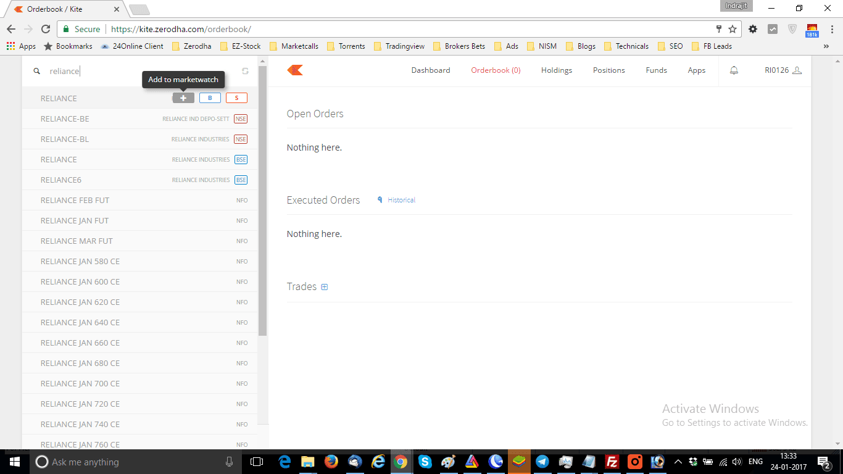
Task: Click the Kite logo in the top navigation
Action: [295, 70]
